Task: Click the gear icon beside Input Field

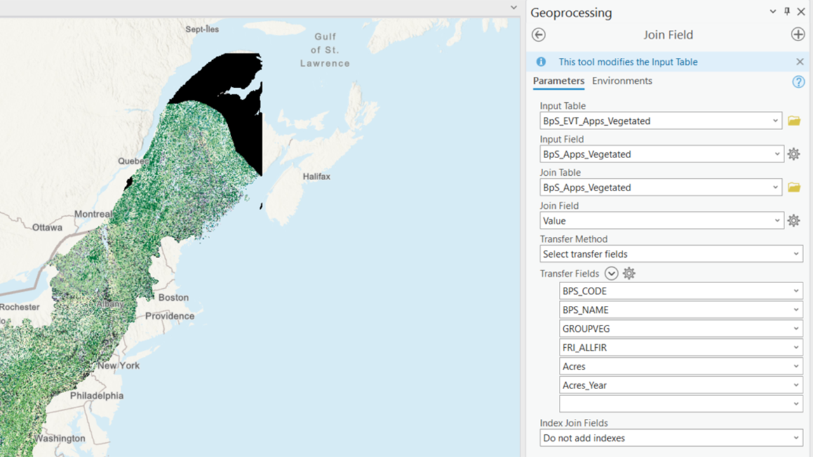Action: (793, 154)
